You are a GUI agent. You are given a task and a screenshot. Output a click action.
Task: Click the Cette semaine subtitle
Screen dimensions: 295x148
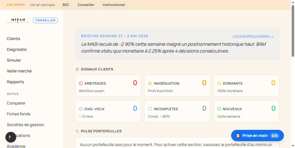tap(229, 116)
